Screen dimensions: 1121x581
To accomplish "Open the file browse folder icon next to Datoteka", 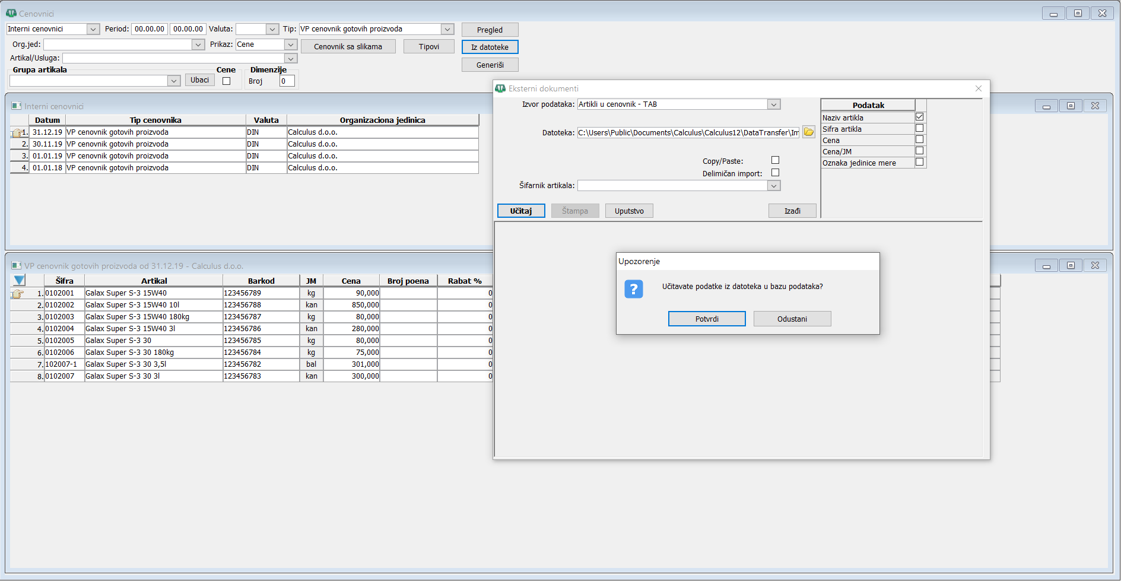I will click(808, 132).
